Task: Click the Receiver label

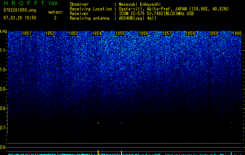Action: click(x=79, y=14)
